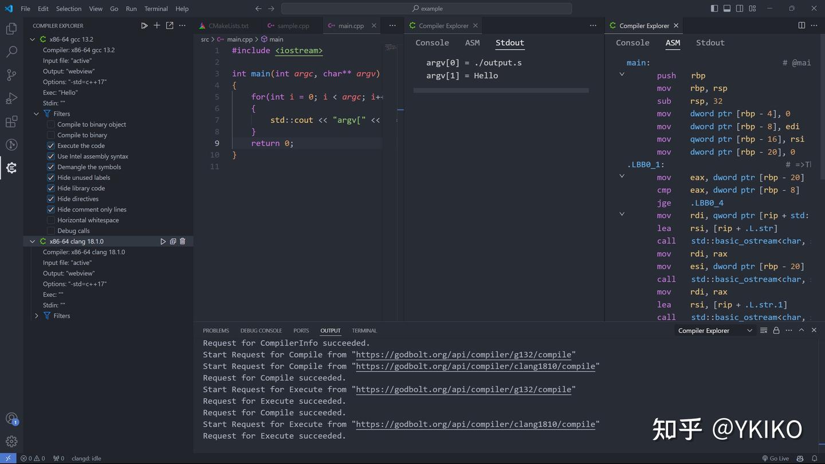Open the Source Control view

(x=11, y=75)
